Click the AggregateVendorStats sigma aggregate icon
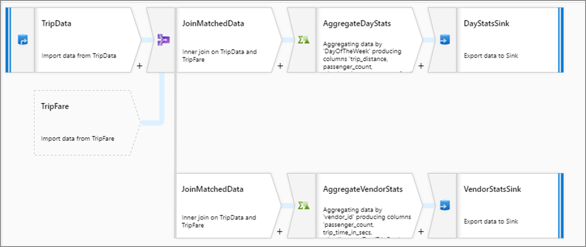Viewport: 586px width, 247px height. point(303,206)
